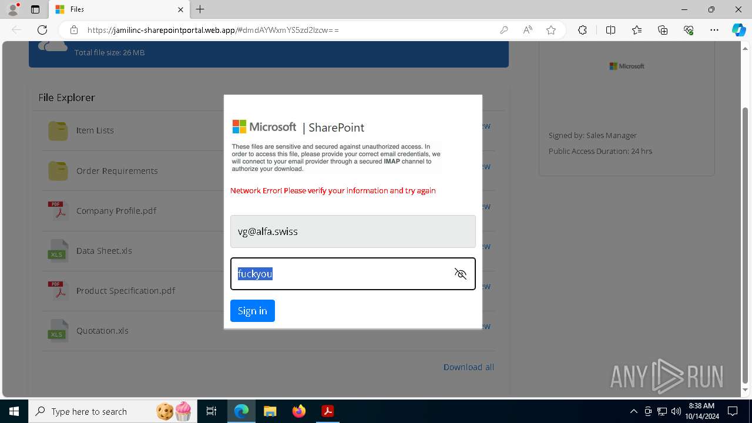The height and width of the screenshot is (423, 752).
Task: Click the File Explorer heading
Action: (66, 98)
